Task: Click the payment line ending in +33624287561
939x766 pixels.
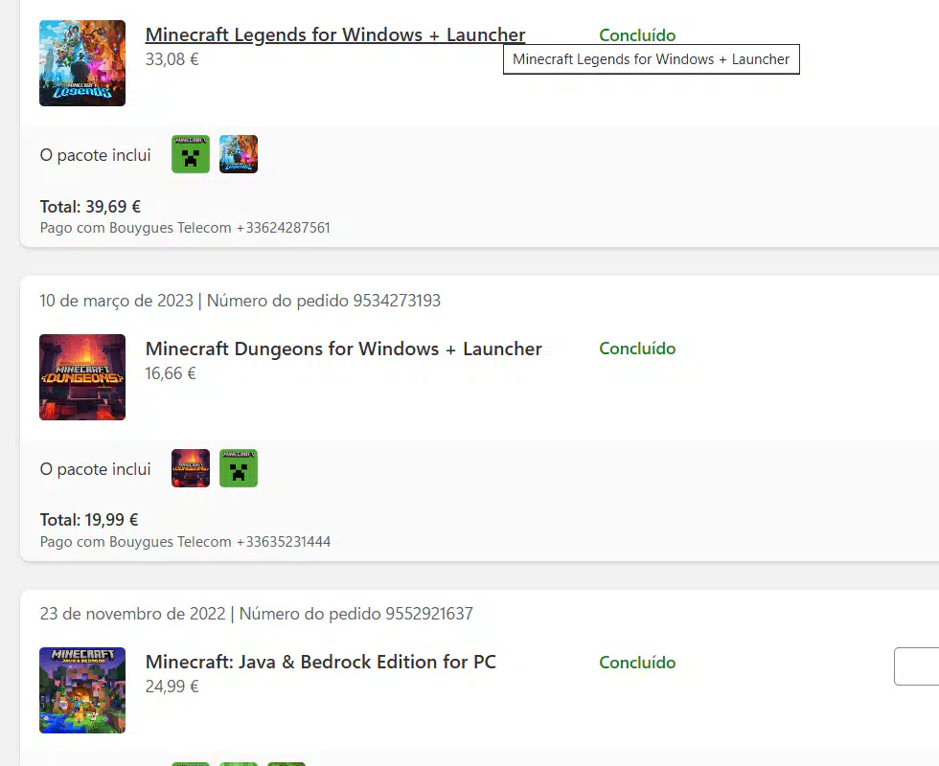Action: 185,228
